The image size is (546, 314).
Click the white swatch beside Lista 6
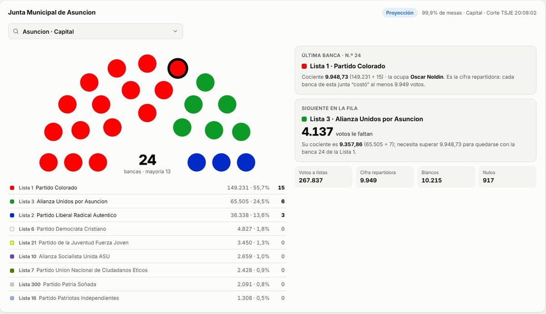pos(12,229)
